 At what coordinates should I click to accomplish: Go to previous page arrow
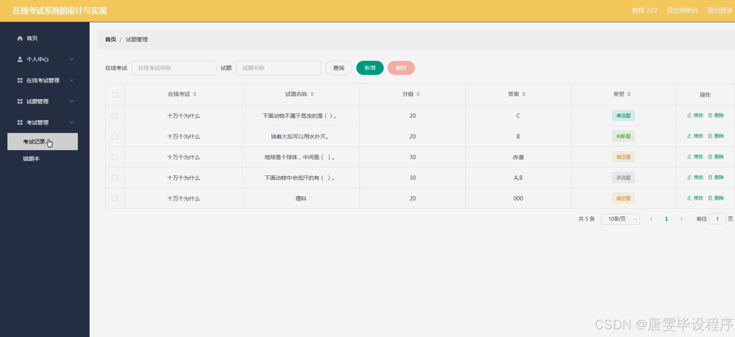click(x=651, y=219)
